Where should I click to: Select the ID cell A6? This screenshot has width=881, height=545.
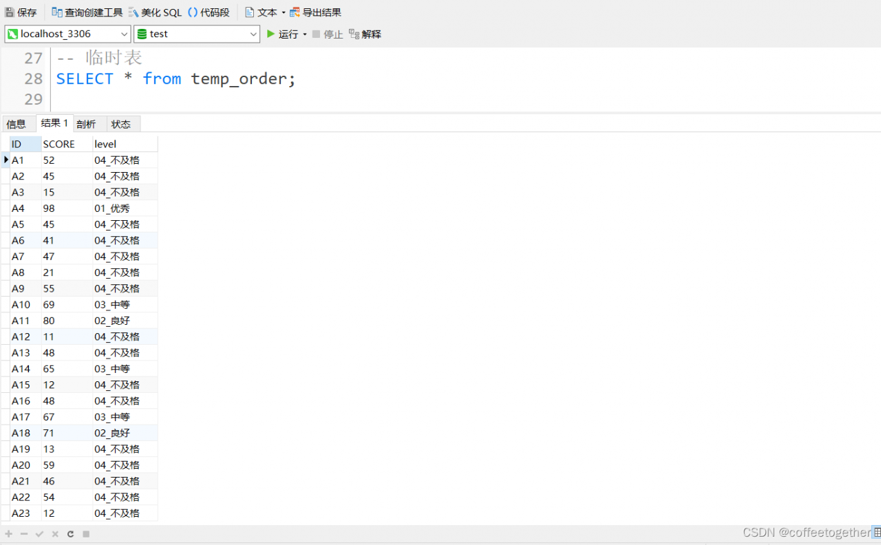click(x=25, y=240)
